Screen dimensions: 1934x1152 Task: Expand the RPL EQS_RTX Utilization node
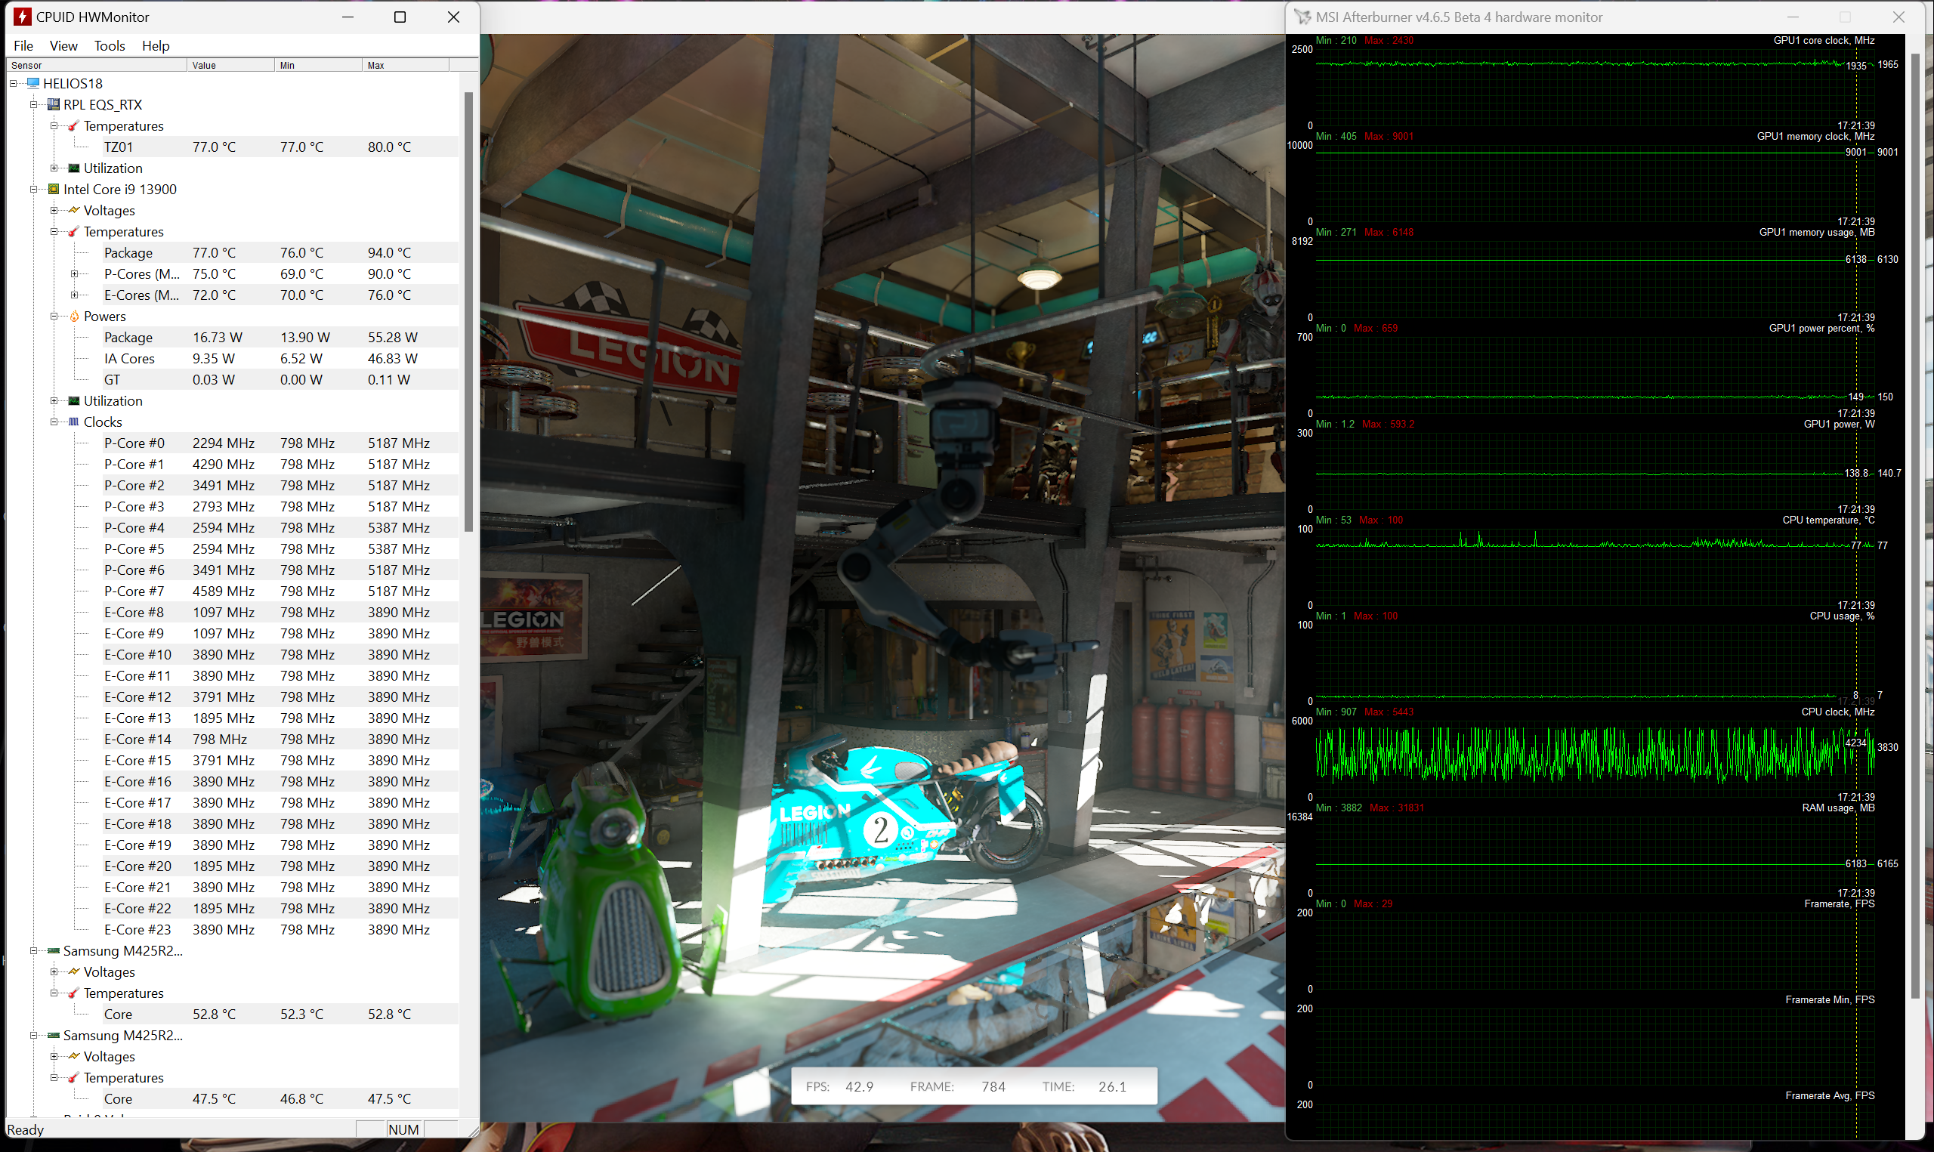tap(54, 168)
